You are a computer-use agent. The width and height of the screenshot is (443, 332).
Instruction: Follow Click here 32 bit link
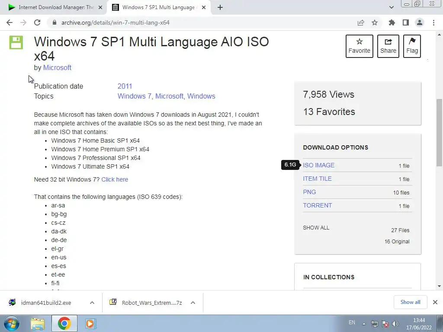coord(115,179)
